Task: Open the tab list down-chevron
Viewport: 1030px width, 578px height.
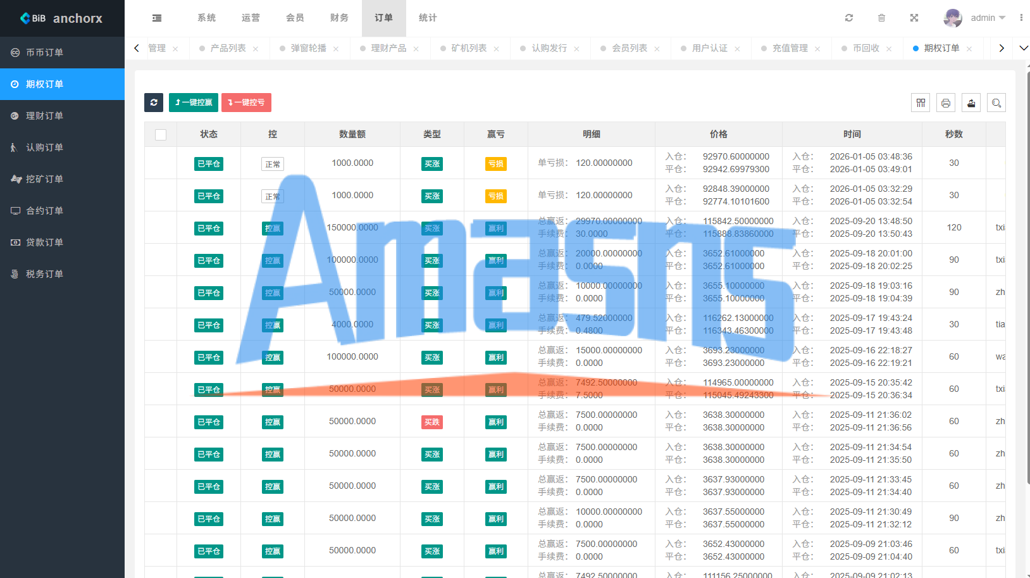Action: (1024, 48)
